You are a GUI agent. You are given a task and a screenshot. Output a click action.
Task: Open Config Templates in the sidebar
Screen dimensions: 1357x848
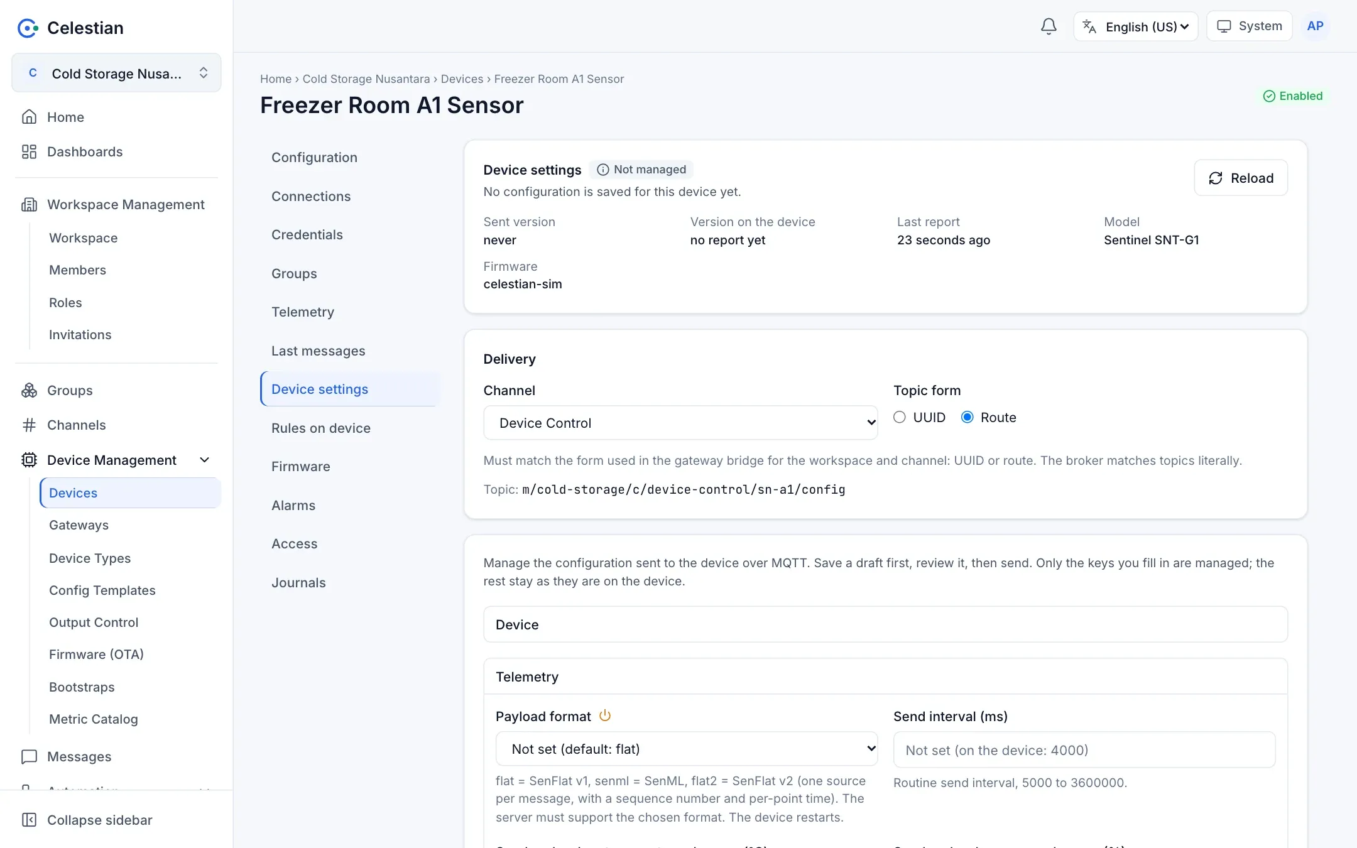102,590
